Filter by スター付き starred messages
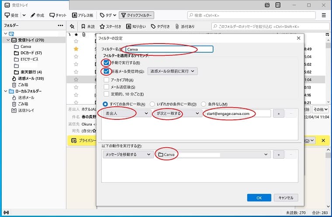The width and height of the screenshot is (332, 217). [111, 27]
